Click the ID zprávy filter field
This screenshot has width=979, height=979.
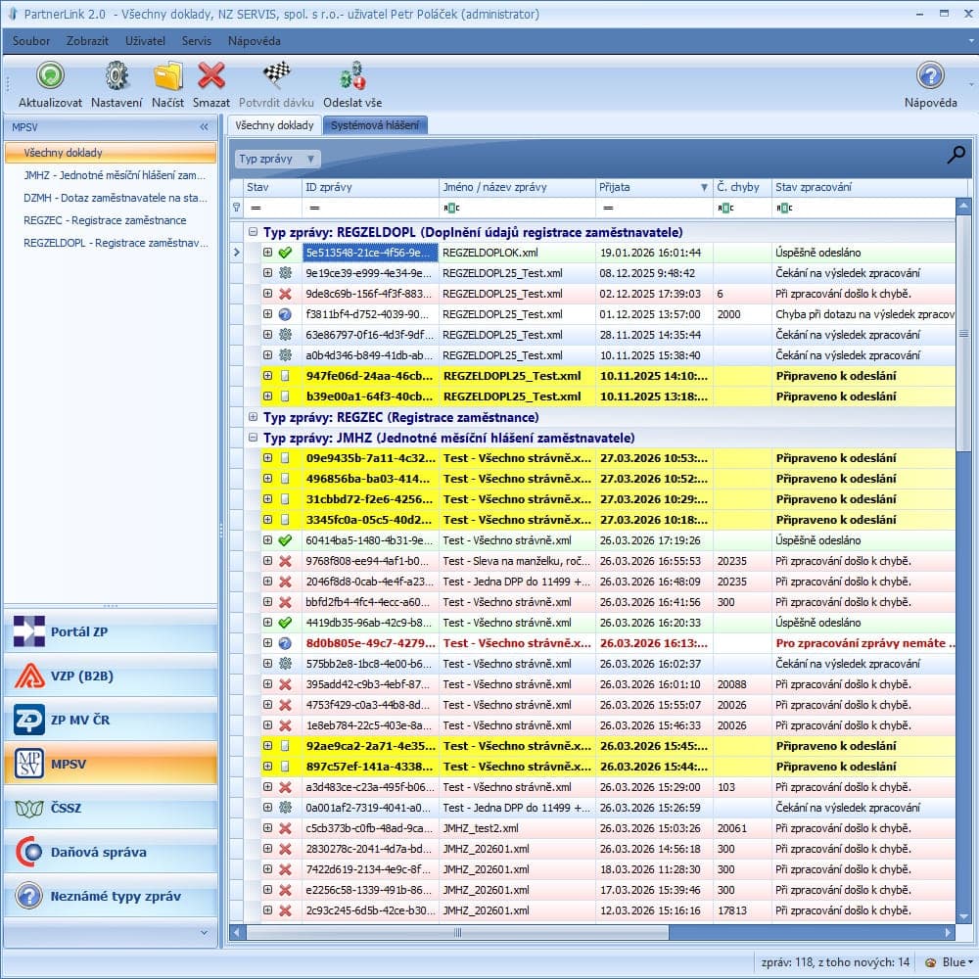[370, 208]
